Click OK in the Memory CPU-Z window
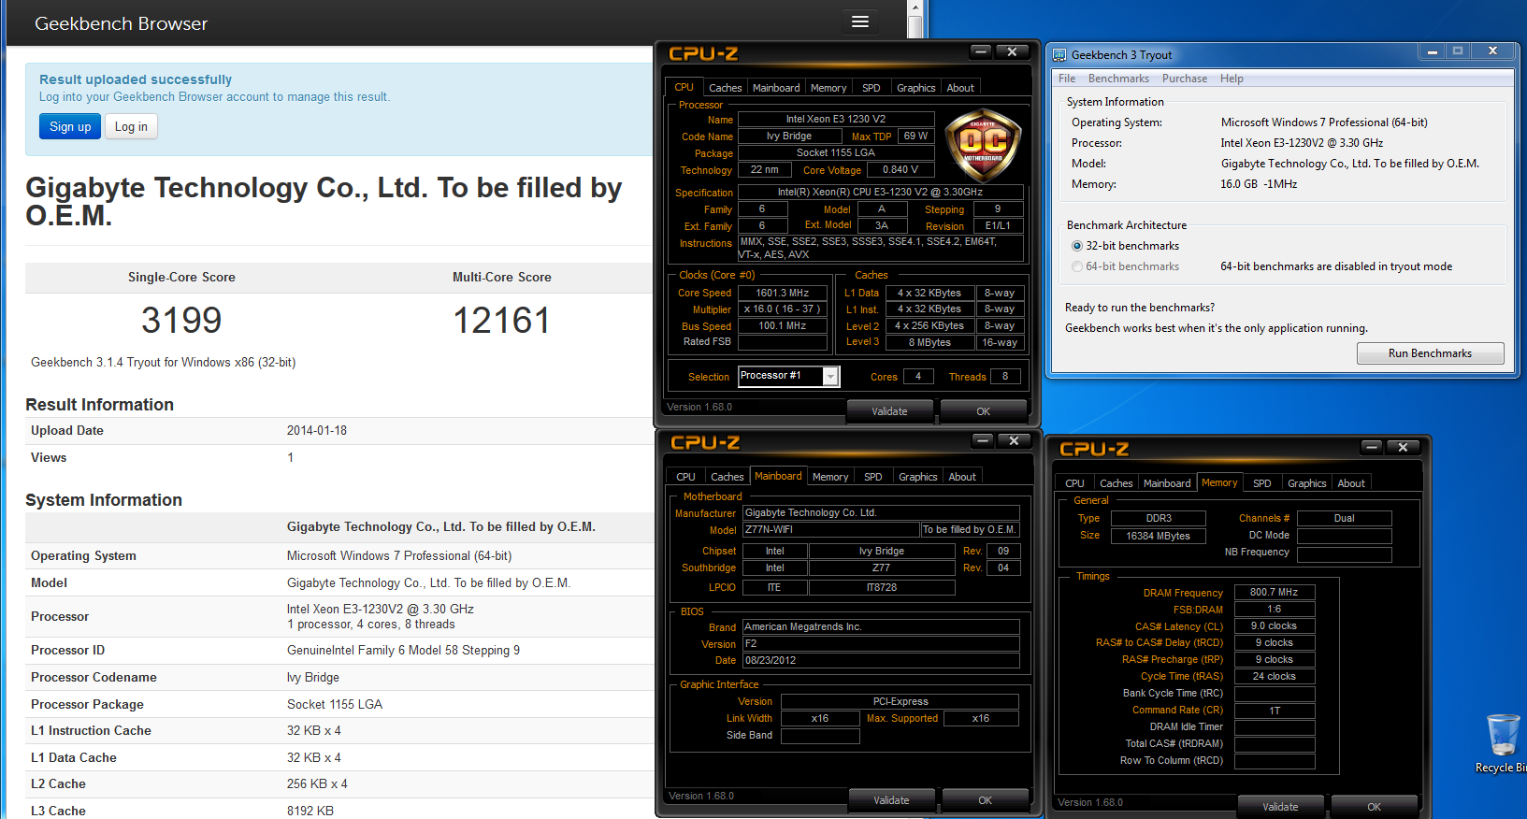This screenshot has height=819, width=1527. pos(1375,807)
